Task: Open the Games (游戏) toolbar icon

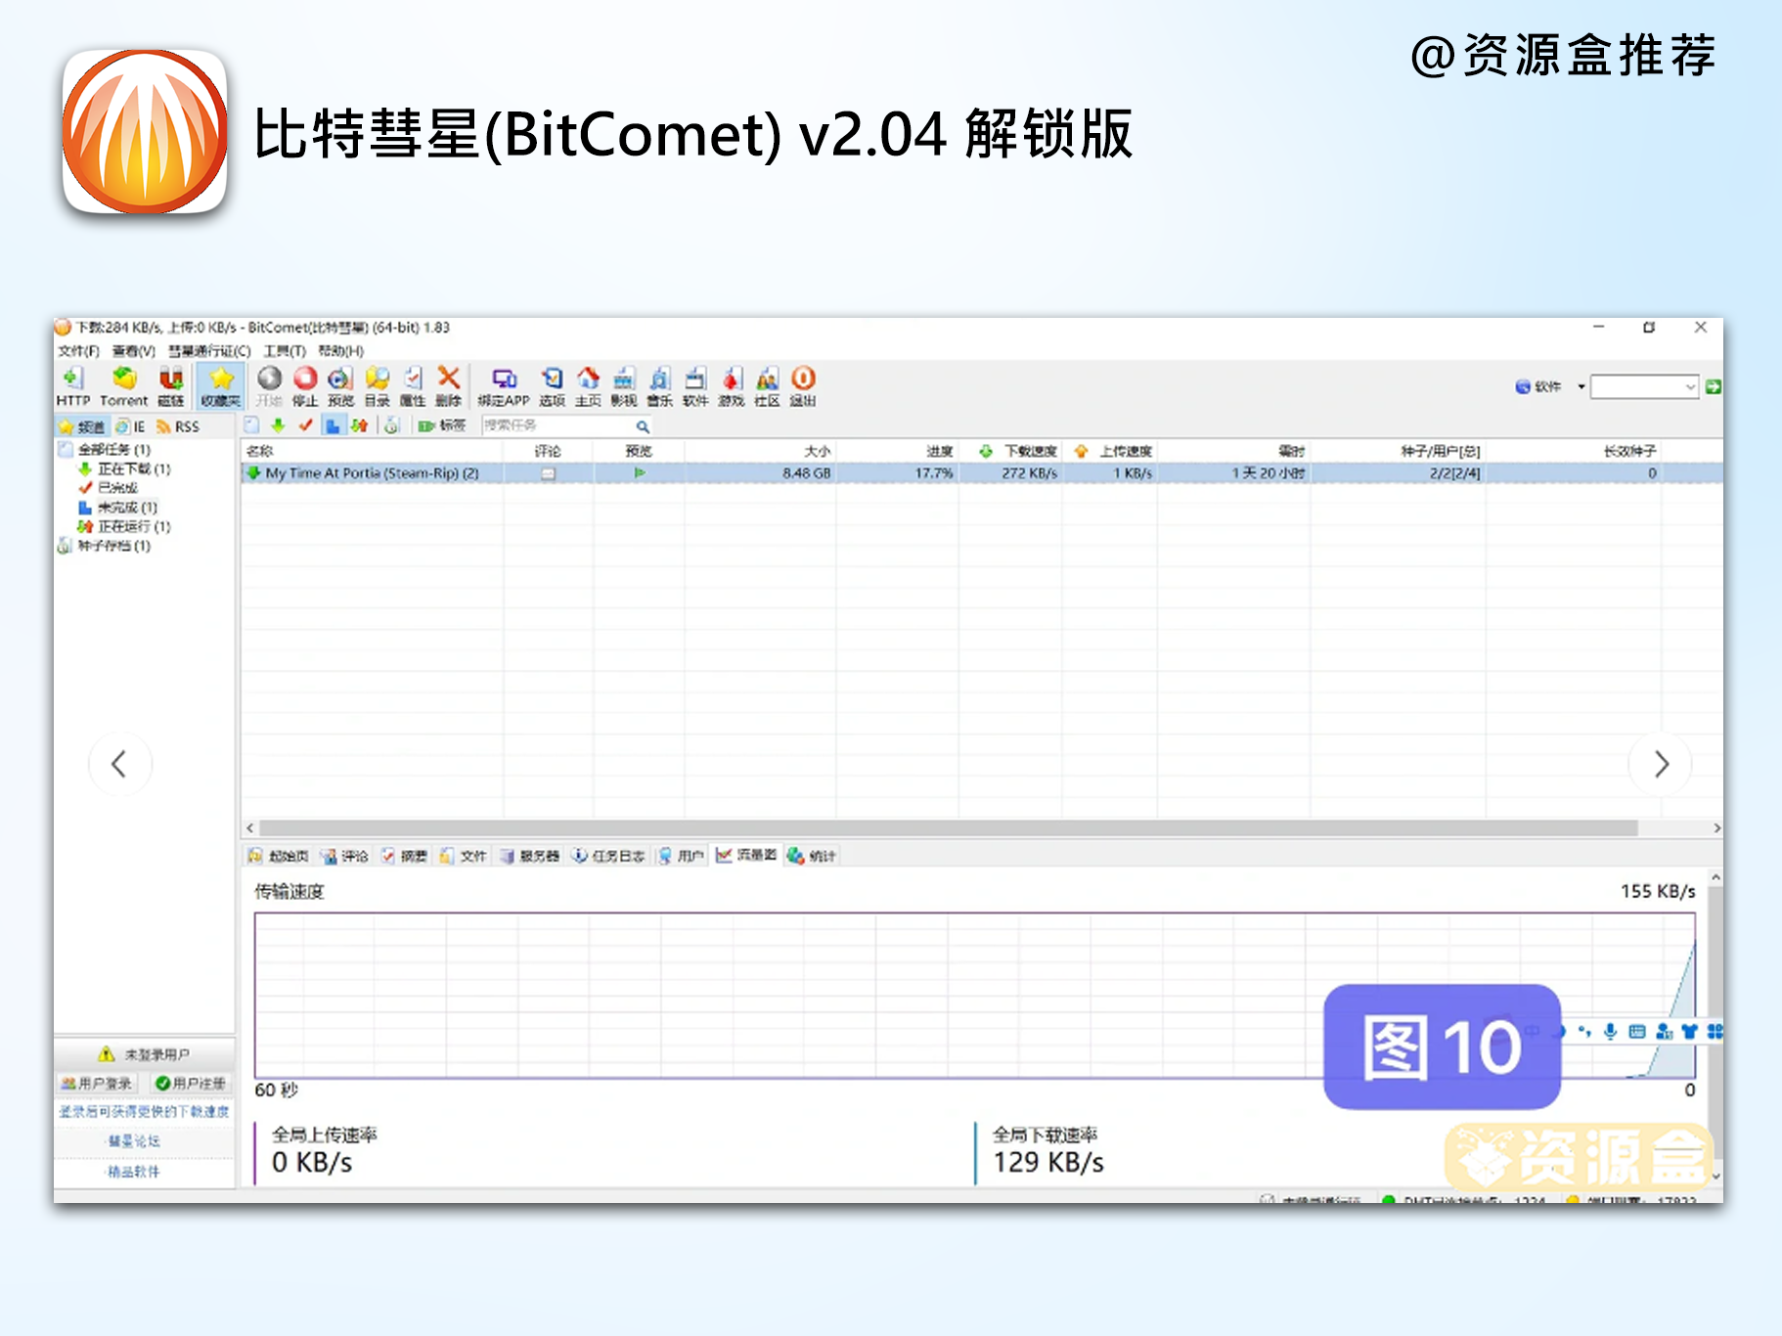Action: click(732, 386)
